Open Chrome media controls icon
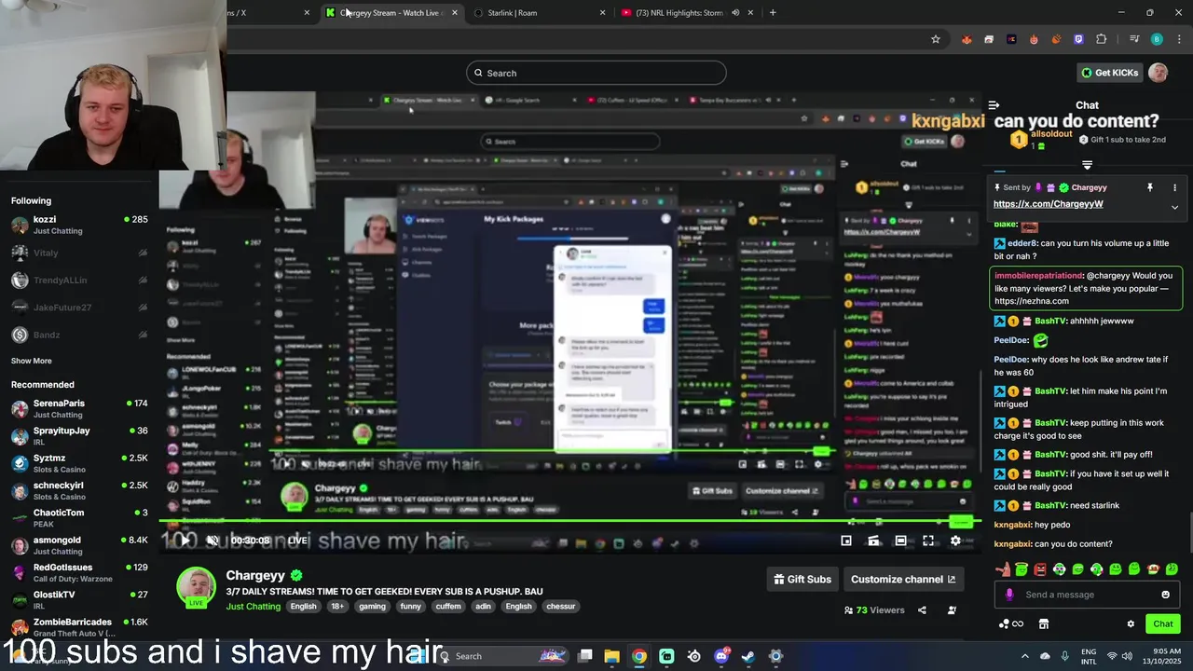 pos(1134,39)
